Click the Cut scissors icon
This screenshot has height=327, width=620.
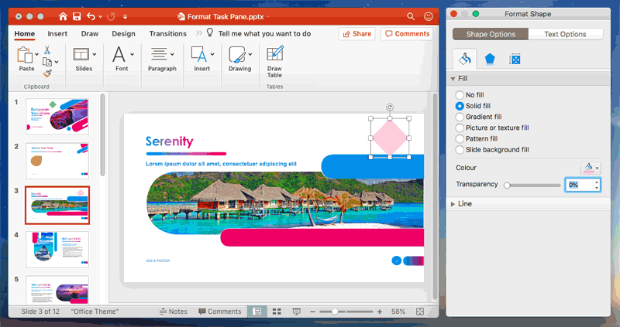[47, 50]
